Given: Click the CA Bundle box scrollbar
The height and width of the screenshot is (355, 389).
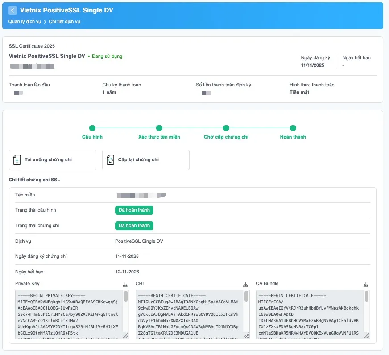Looking at the screenshot, I should [367, 298].
